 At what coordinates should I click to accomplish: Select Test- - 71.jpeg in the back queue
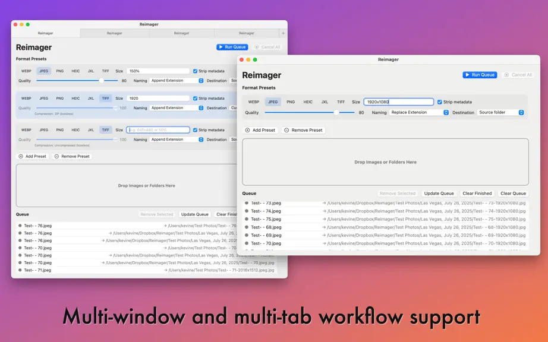tap(38, 270)
